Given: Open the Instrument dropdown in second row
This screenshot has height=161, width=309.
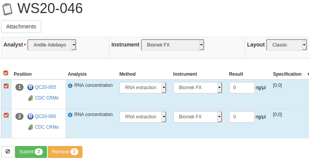Looking at the screenshot, I should [x=198, y=117].
